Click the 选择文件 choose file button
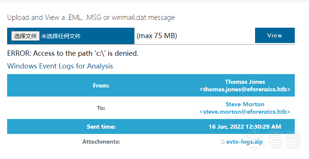 (25, 36)
